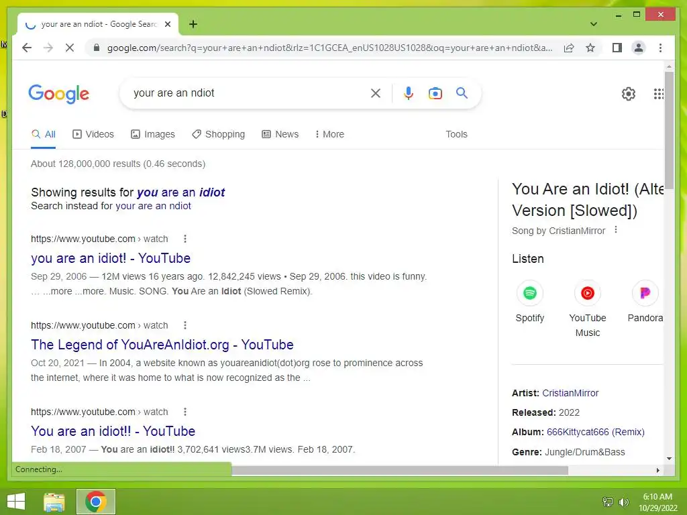Click the vertical scrollbar down arrow

[669, 459]
